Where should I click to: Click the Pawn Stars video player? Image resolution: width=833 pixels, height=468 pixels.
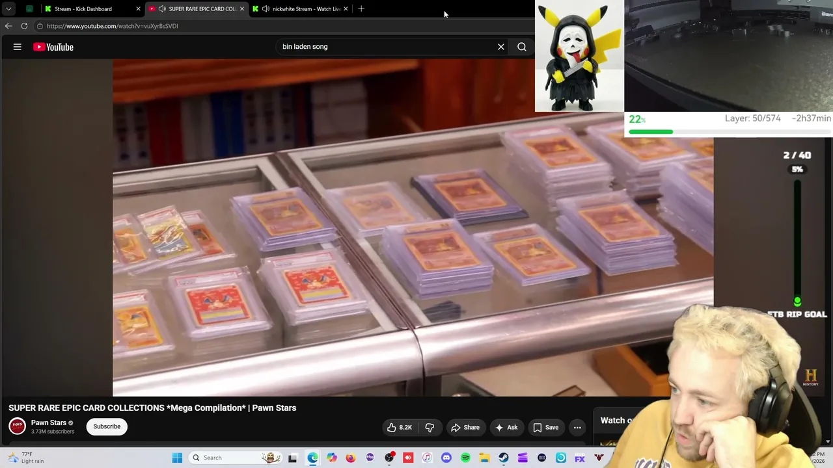pos(413,227)
